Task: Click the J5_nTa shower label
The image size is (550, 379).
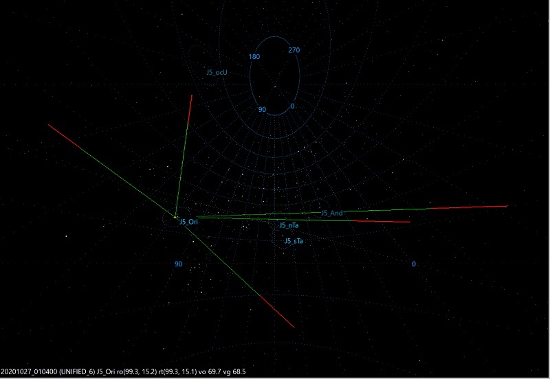Action: 288,225
